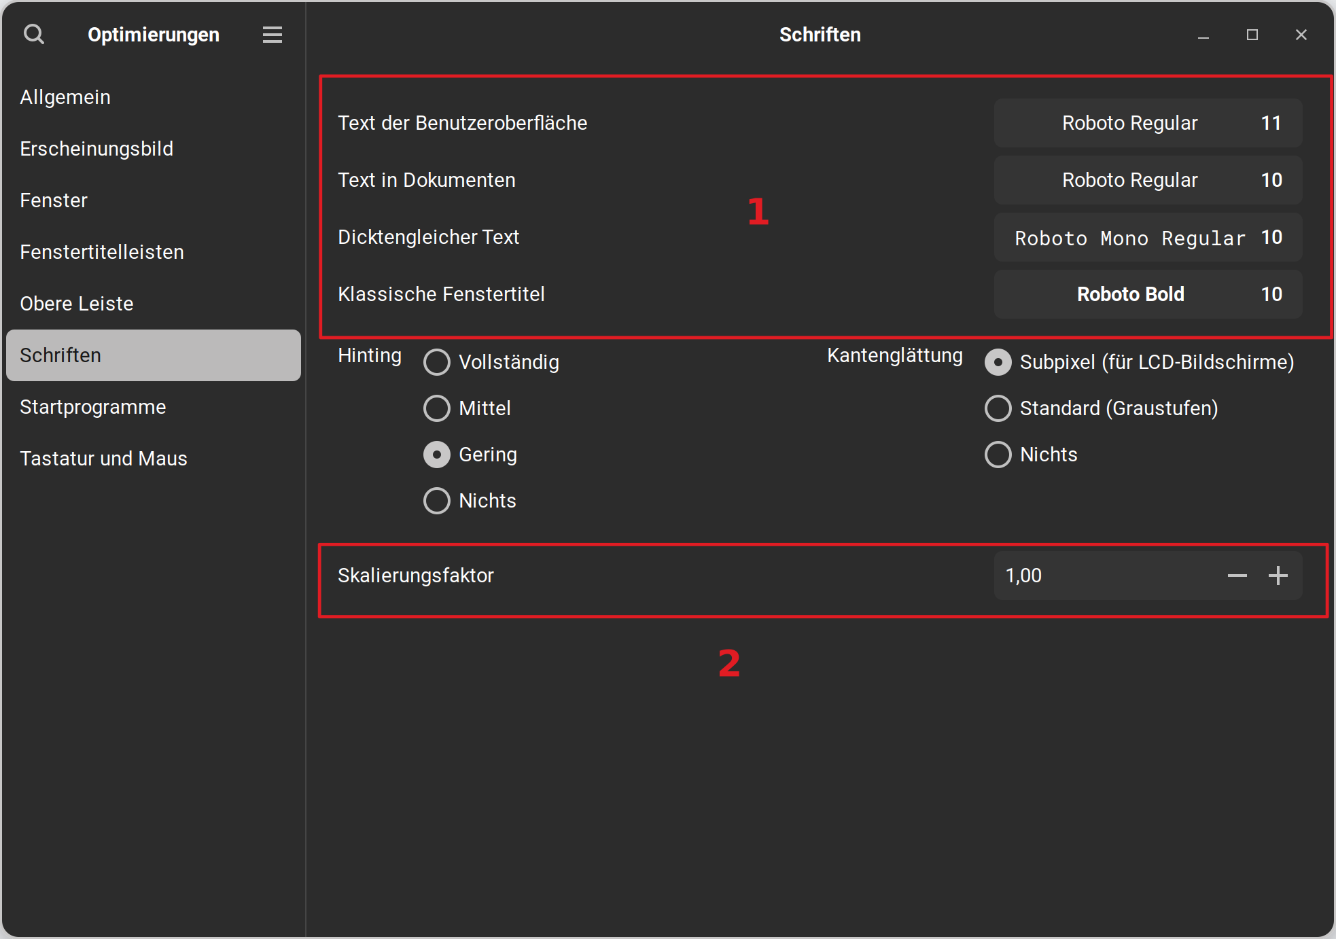Set hinting to Nichts
Screen dimensions: 1336x939
(437, 501)
